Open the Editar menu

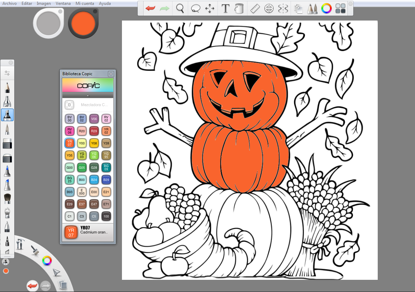pos(27,3)
